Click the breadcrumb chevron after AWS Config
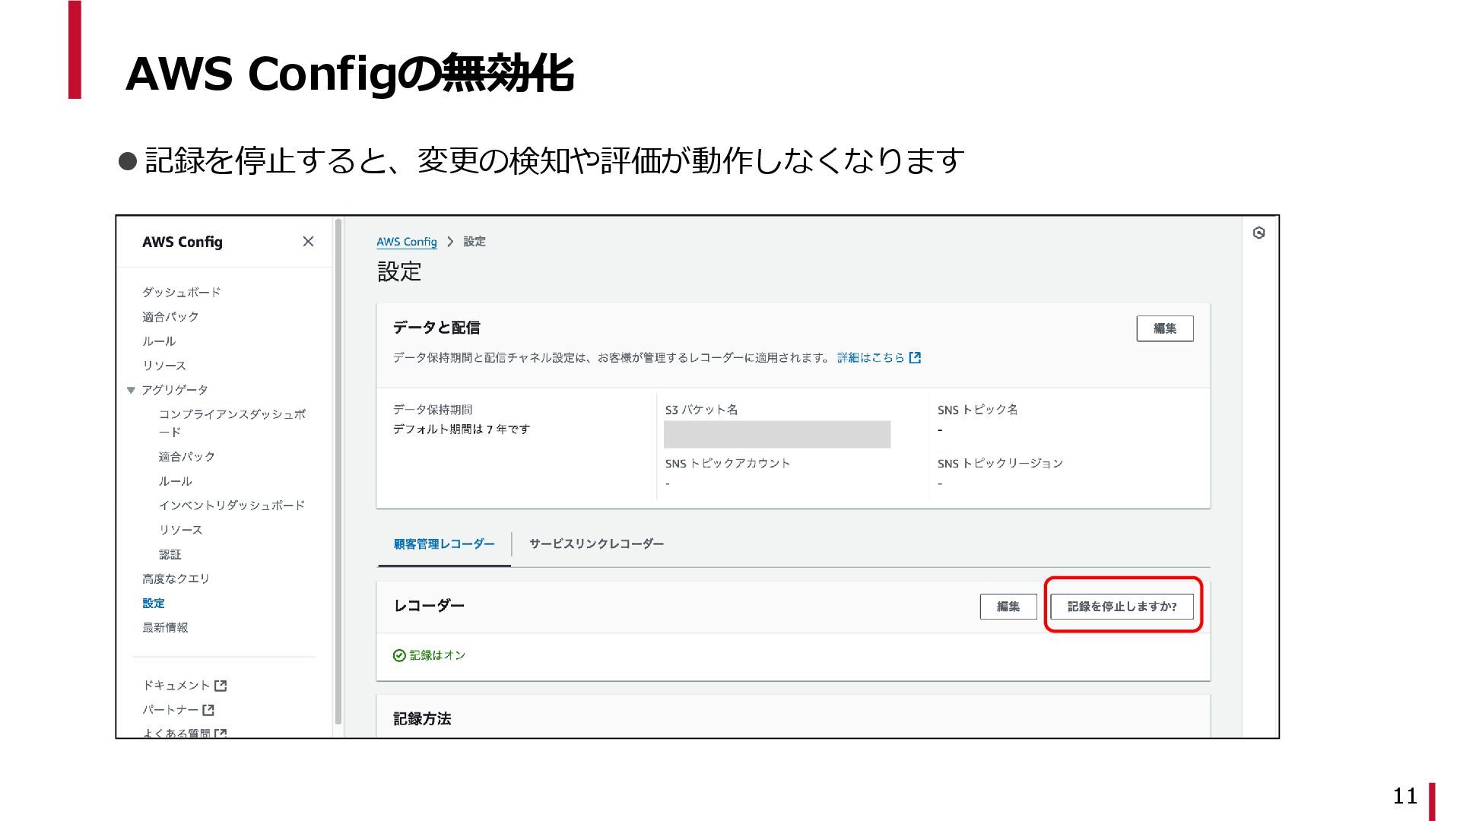 (x=450, y=242)
